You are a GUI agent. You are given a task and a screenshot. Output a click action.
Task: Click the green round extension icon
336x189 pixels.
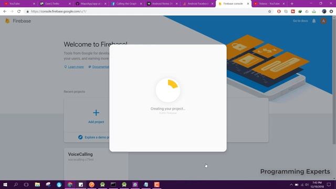click(300, 12)
